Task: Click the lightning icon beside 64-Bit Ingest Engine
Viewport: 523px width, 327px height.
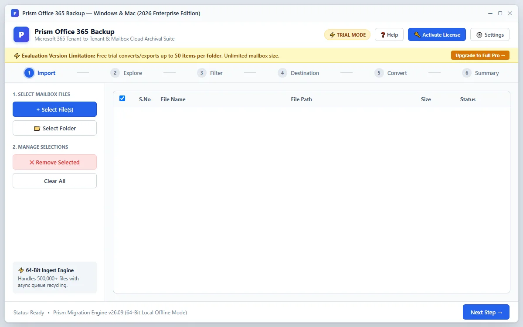Action: [x=21, y=270]
